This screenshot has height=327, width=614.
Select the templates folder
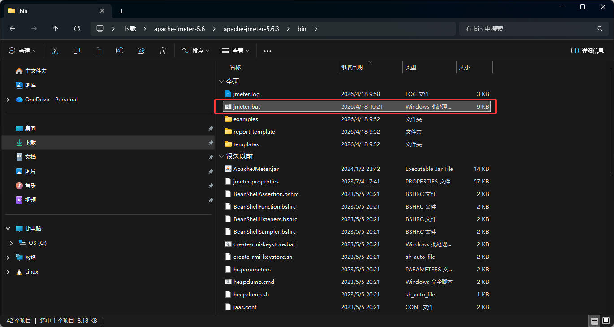click(x=357, y=144)
